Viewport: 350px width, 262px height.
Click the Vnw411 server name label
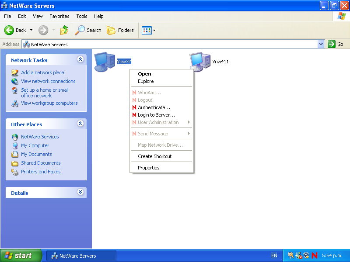[220, 62]
